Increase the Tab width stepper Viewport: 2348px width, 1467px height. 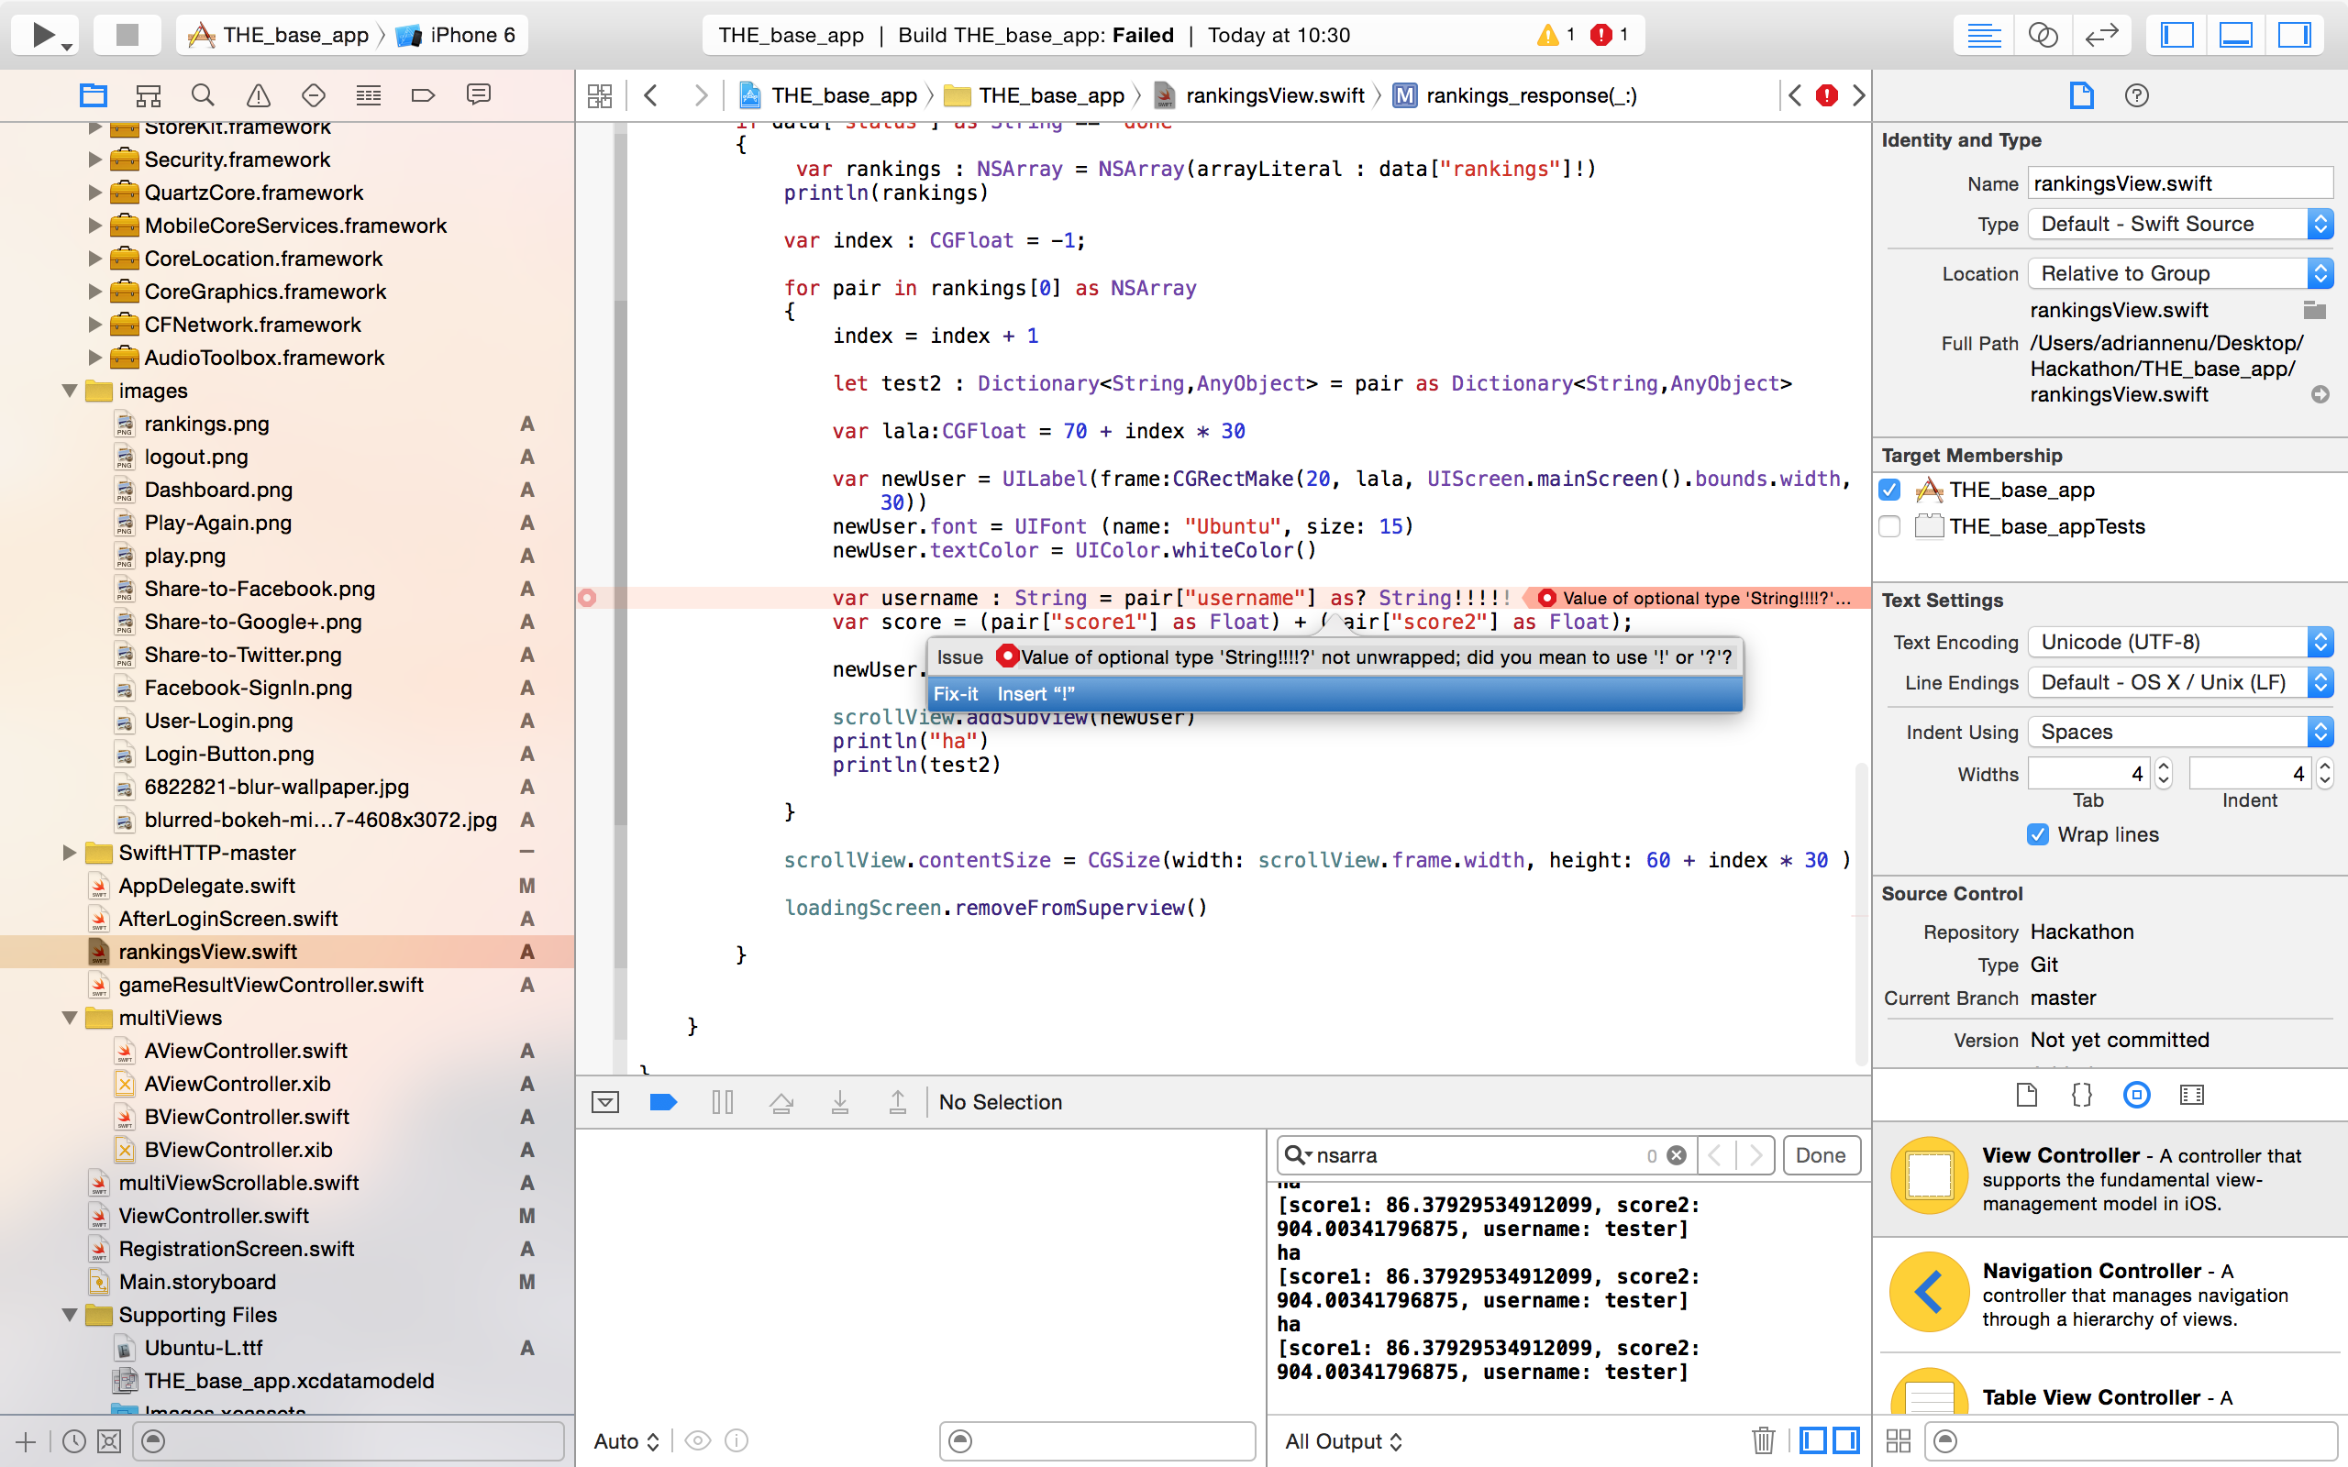tap(2164, 767)
